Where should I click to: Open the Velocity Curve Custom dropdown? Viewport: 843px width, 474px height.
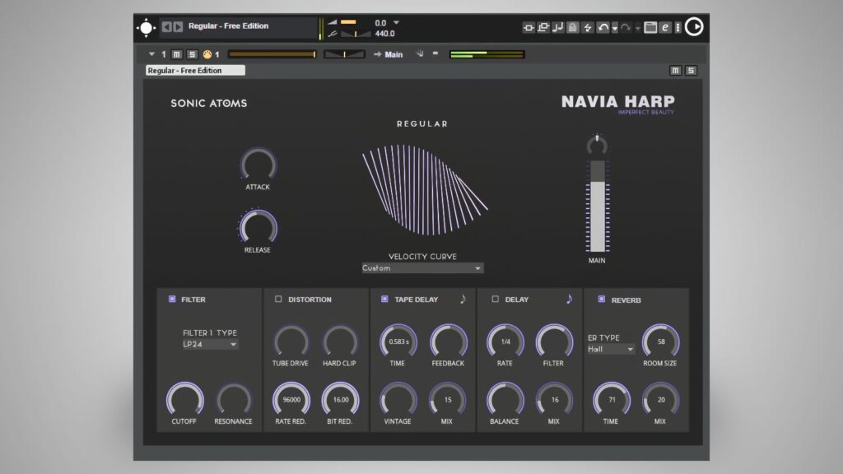click(422, 268)
